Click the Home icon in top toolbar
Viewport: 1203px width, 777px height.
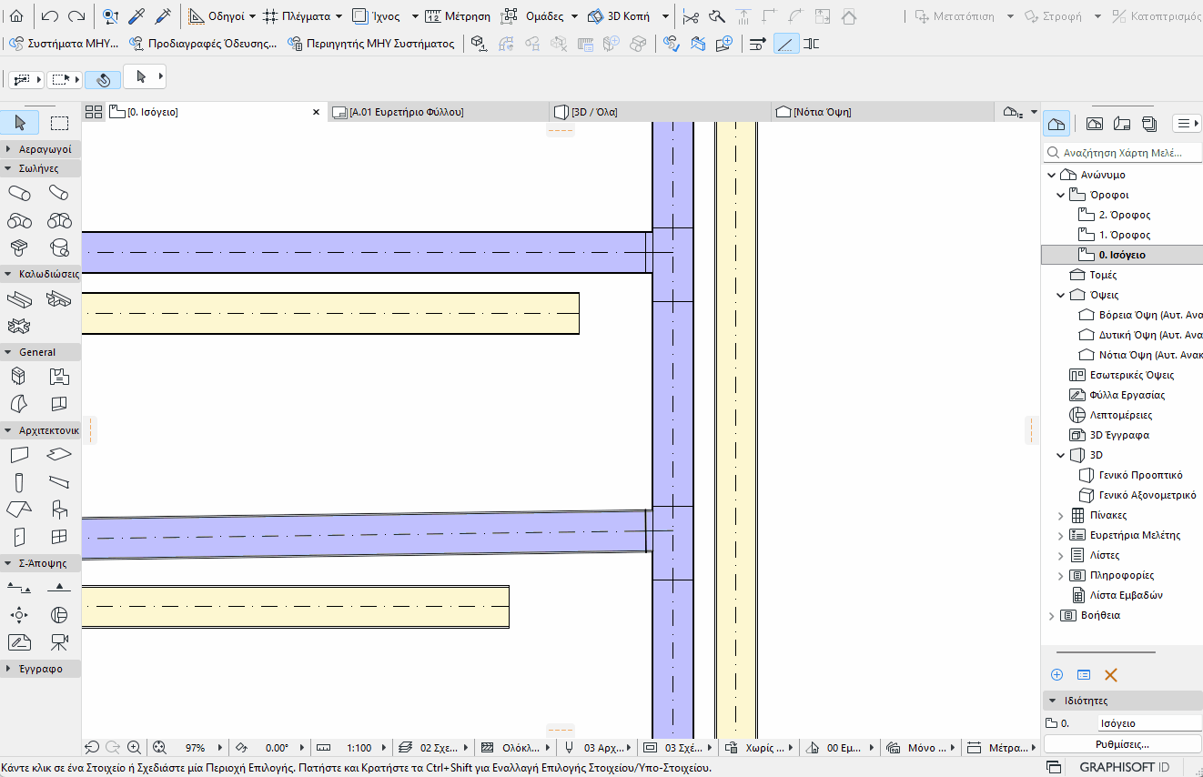click(16, 16)
